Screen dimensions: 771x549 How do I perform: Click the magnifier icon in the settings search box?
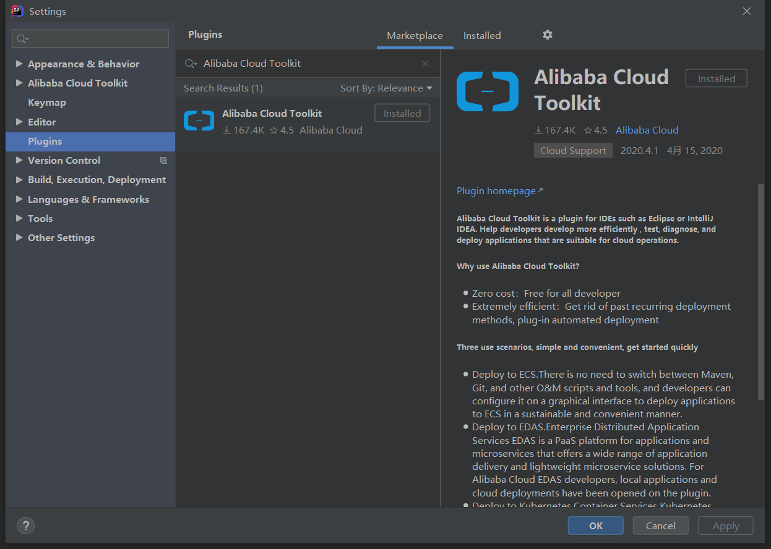(x=22, y=39)
